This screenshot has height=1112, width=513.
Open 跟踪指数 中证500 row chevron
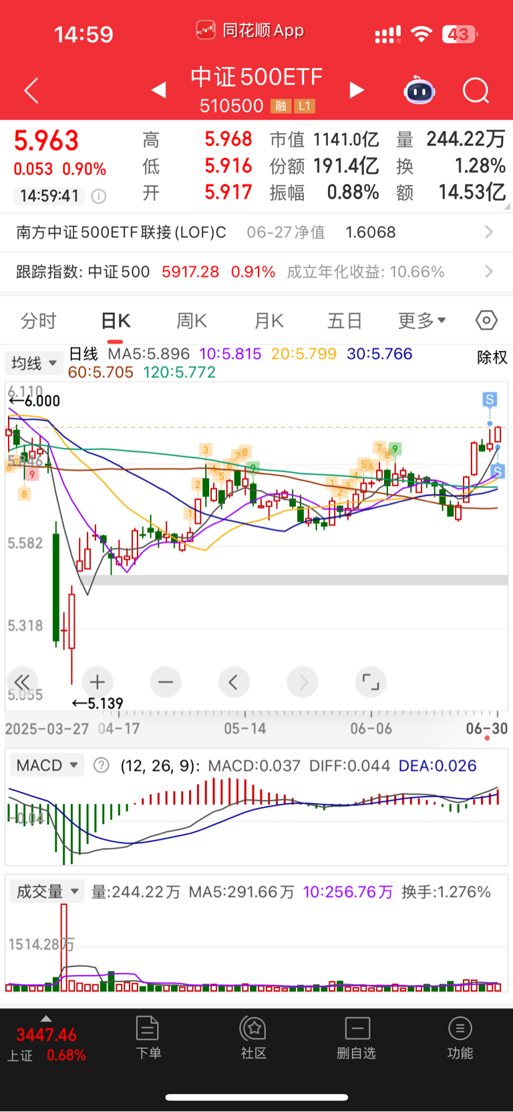pos(489,271)
